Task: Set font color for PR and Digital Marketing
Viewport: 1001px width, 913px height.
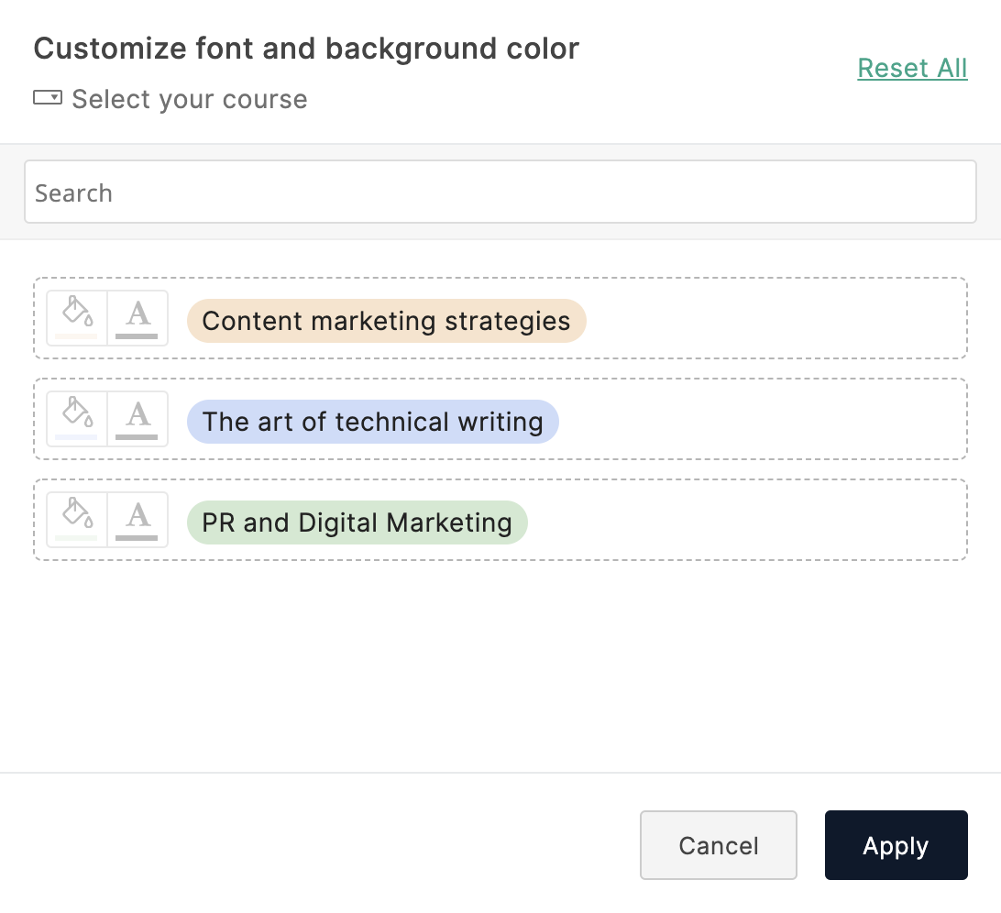Action: click(x=137, y=519)
